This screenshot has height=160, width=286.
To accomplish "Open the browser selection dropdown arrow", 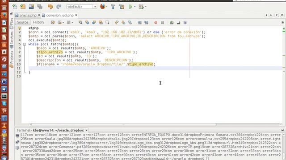I will point(107,7).
